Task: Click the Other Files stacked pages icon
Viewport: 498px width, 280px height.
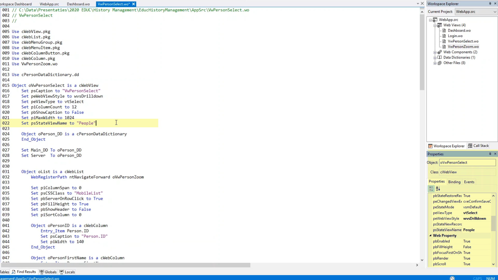Action: [x=440, y=63]
